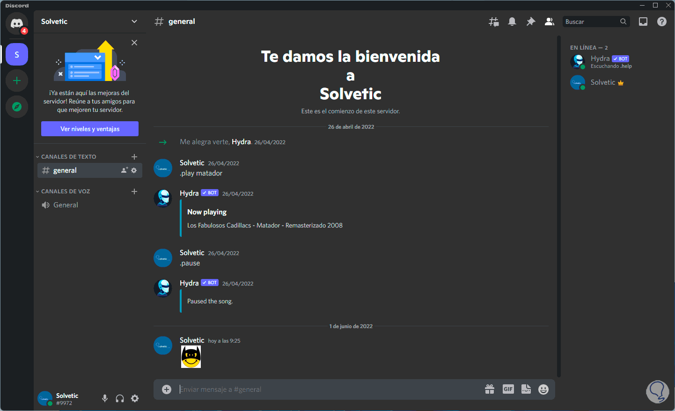Open the Nitro gift icon
This screenshot has height=411, width=675.
490,389
